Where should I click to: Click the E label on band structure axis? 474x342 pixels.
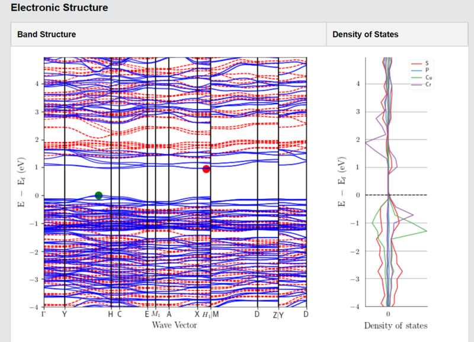click(146, 314)
